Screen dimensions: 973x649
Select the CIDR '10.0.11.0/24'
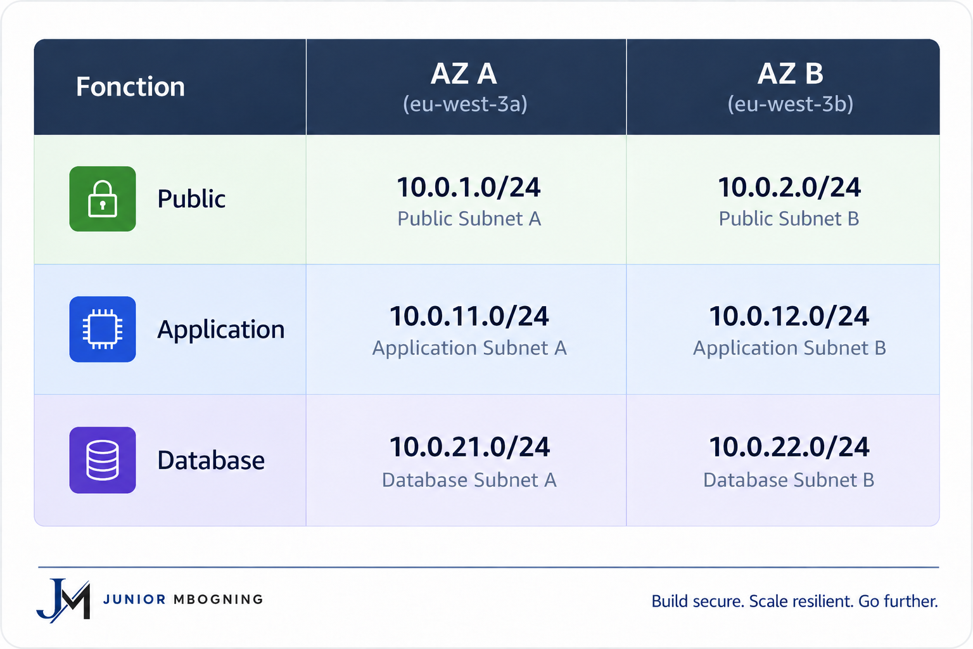[469, 316]
